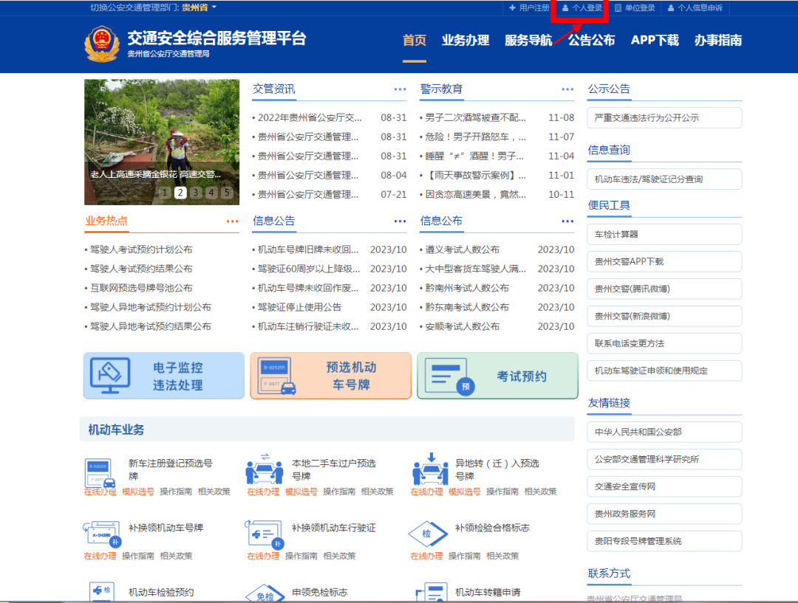Open 车检计算器 tool
The width and height of the screenshot is (798, 603).
[x=664, y=235]
